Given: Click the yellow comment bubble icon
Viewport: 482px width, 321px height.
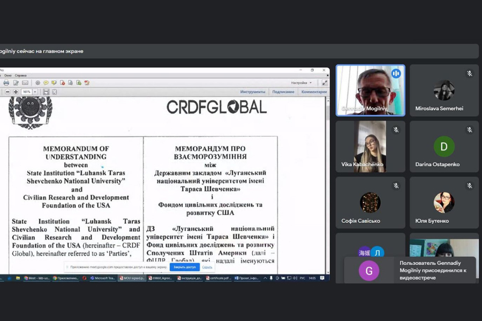Looking at the screenshot, I should (x=46, y=83).
